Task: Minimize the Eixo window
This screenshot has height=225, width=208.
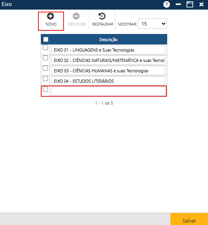Action: [178, 4]
